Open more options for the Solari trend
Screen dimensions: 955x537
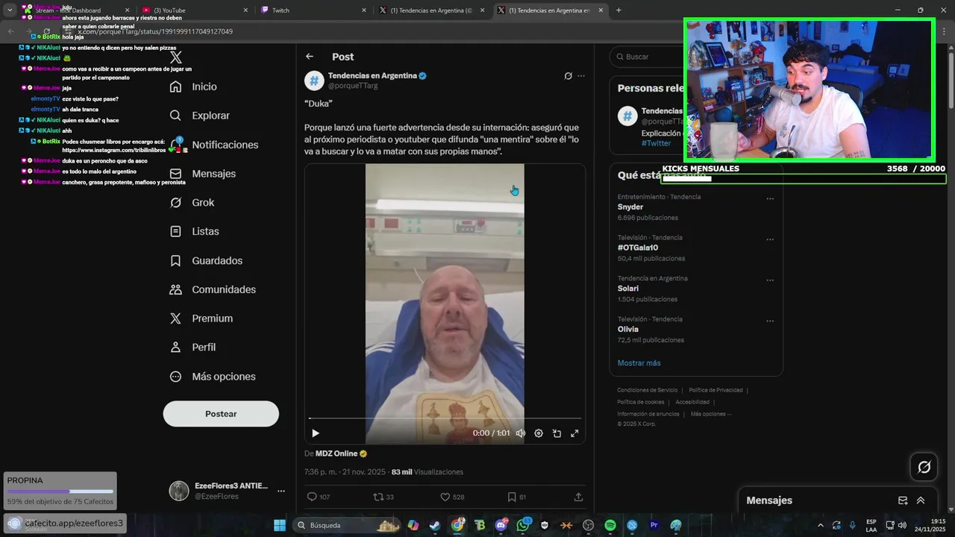(770, 280)
